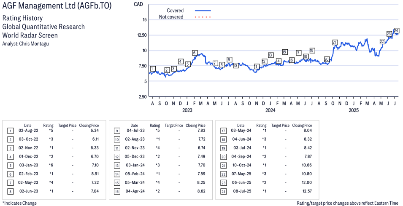Click chart marker 19 above July 2024

312,51
